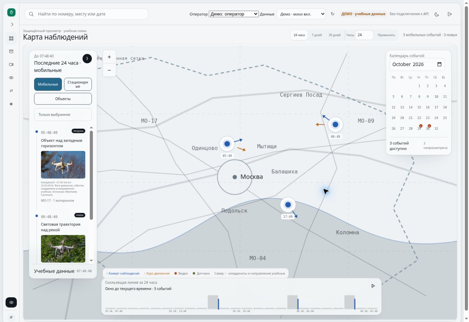This screenshot has width=469, height=322.
Task: Click the logout icon
Action: coord(450,14)
